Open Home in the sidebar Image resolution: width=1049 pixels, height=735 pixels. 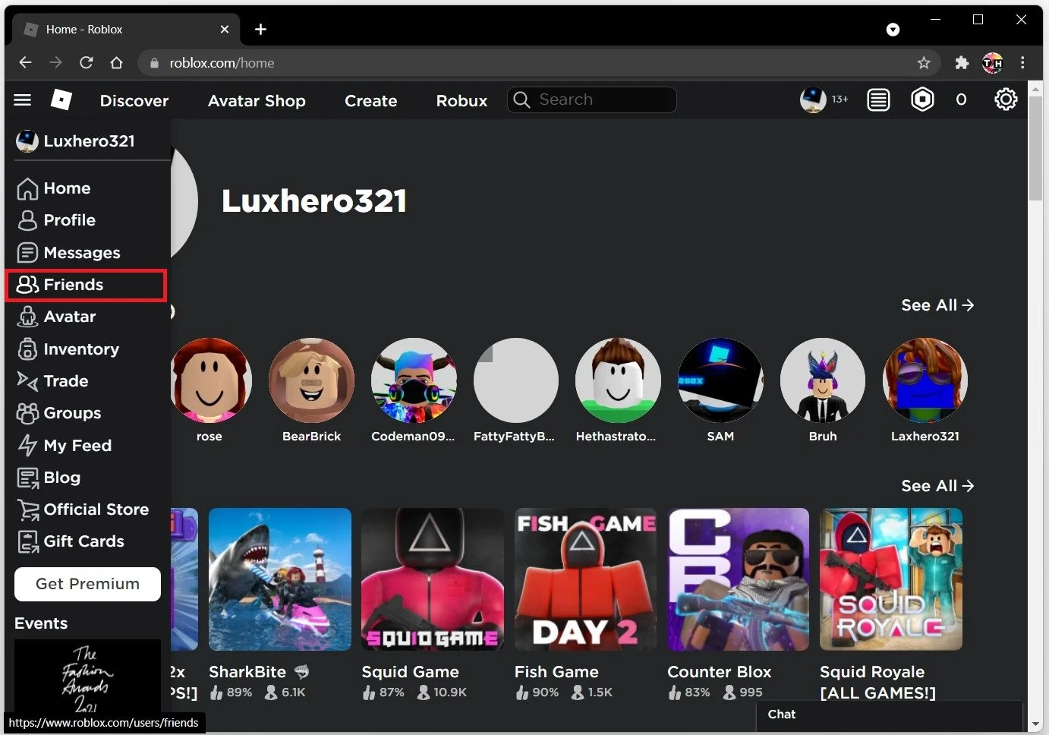[x=53, y=188]
